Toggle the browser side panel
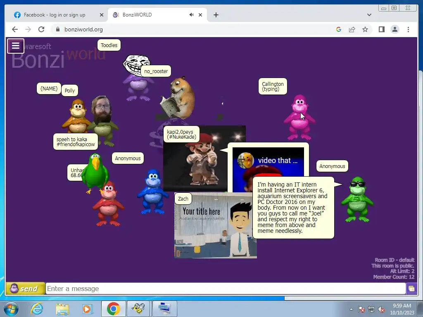Viewport: 423px width, 317px height. click(x=381, y=29)
